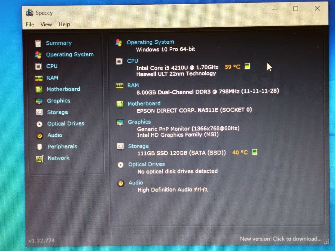Click the Operating System heading in details pane
This screenshot has width=335, height=251.
coord(150,42)
